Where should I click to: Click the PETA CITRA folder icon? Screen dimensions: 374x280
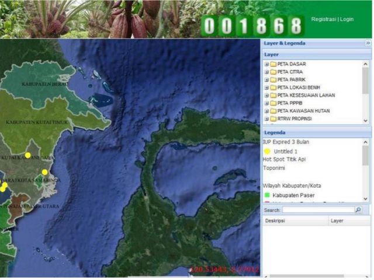coord(273,72)
